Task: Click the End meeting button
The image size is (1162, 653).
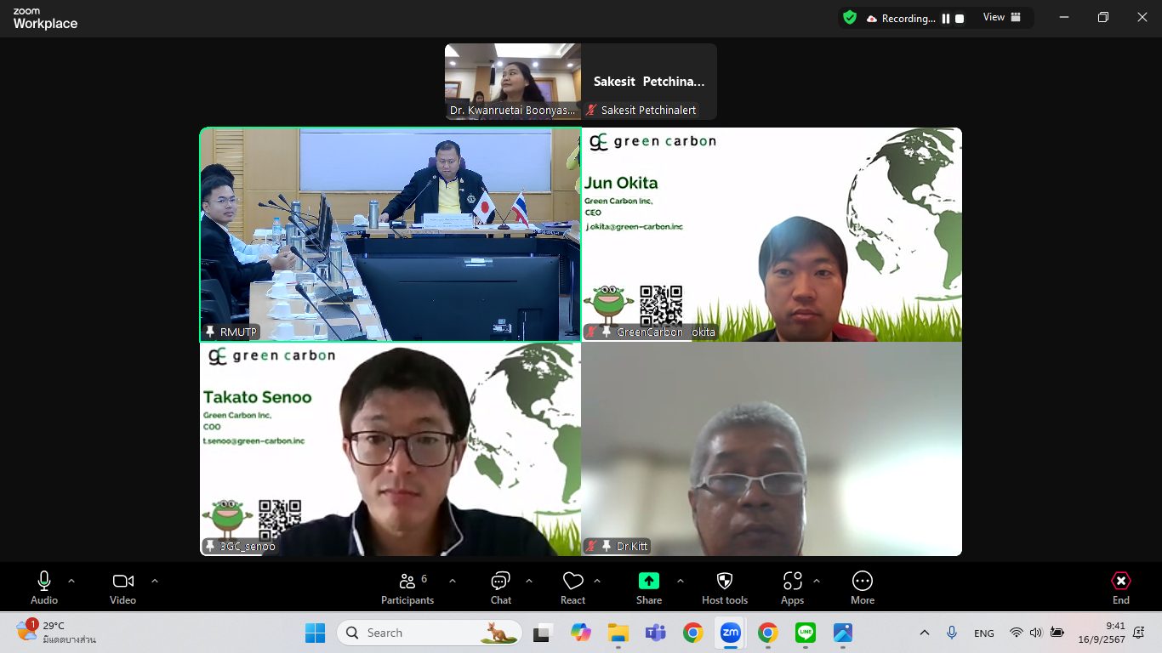Action: click(x=1120, y=587)
